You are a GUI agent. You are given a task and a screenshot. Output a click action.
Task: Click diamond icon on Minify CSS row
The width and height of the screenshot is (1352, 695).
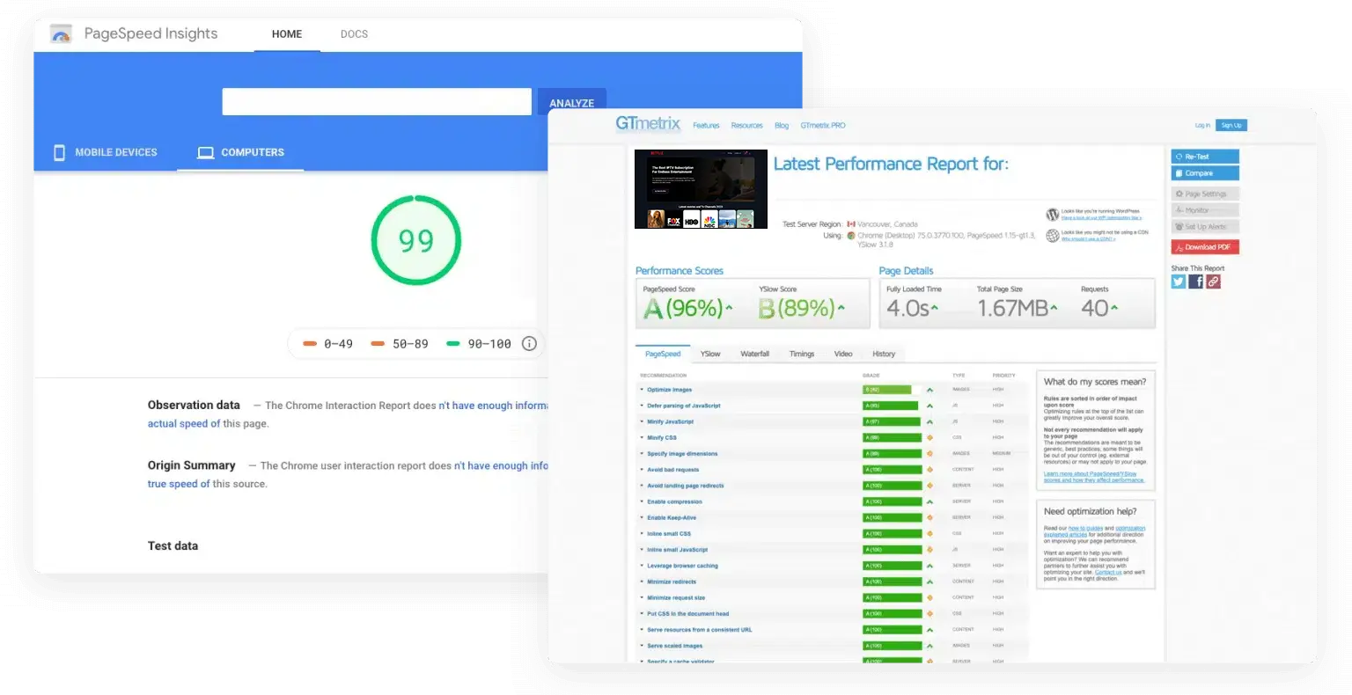929,437
